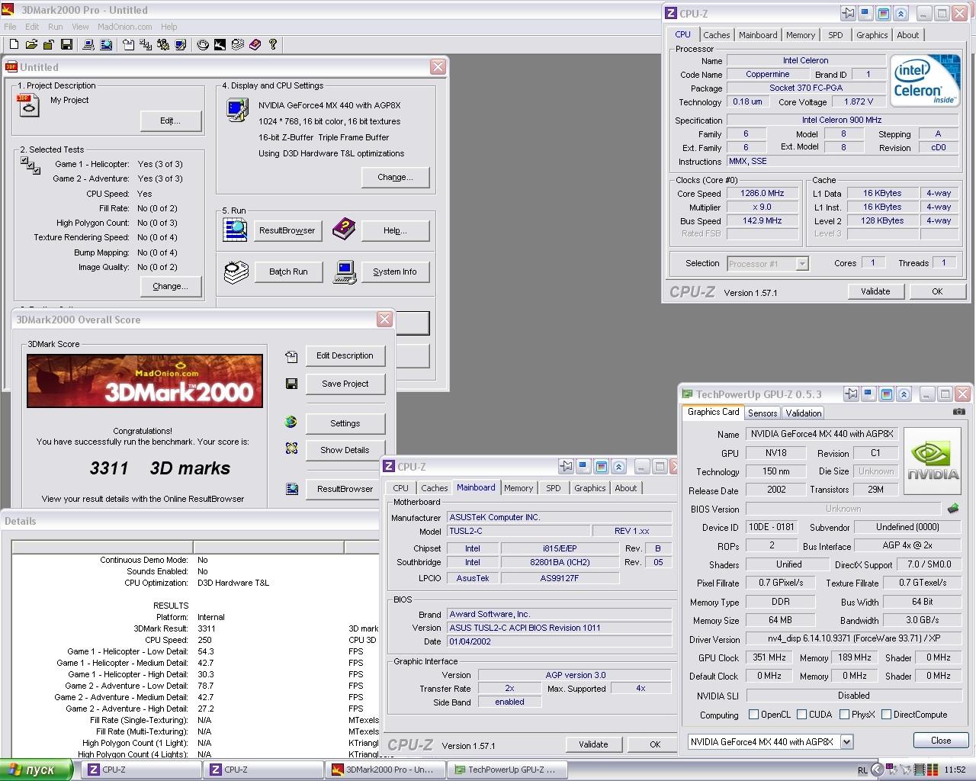Click the project file icon beside My Project

pyautogui.click(x=28, y=105)
